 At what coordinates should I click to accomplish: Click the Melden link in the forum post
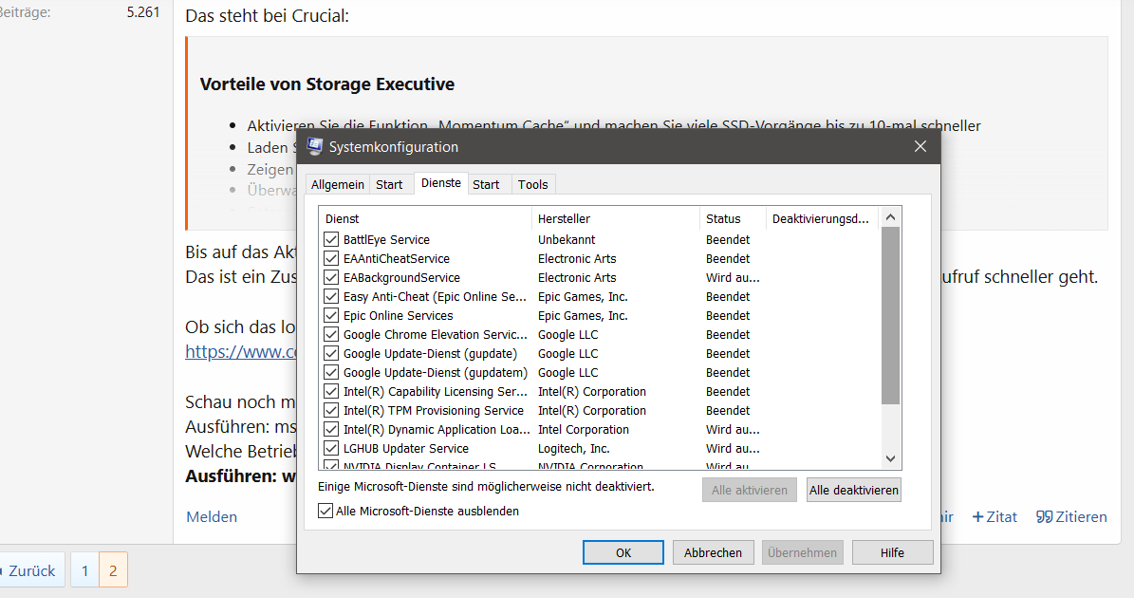click(212, 516)
